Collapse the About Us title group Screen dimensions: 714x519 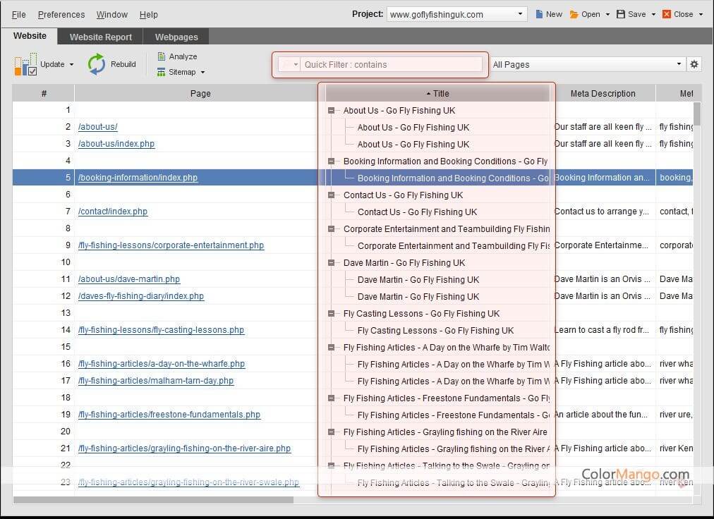click(x=331, y=111)
